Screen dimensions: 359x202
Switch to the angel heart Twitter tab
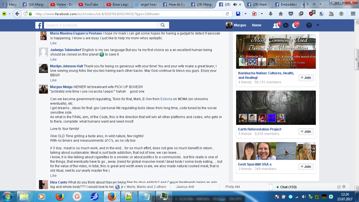pos(146,4)
